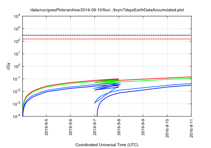Viewport: 211px width, 148px height.
Task: Click the 10^3 y-axis tick label
Action: pyautogui.click(x=17, y=29)
